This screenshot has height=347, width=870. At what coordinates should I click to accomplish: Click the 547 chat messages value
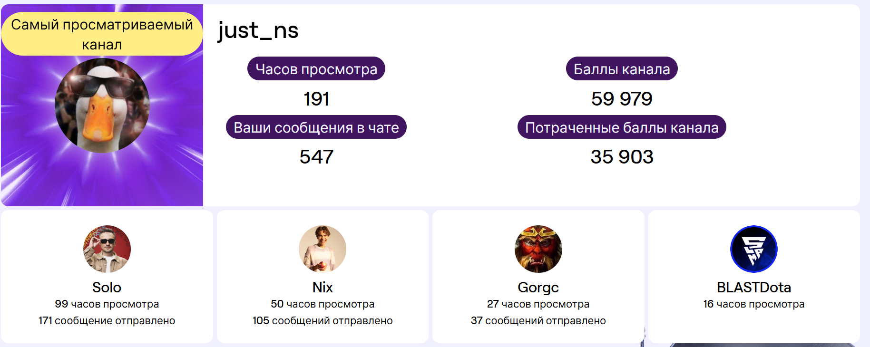[316, 157]
